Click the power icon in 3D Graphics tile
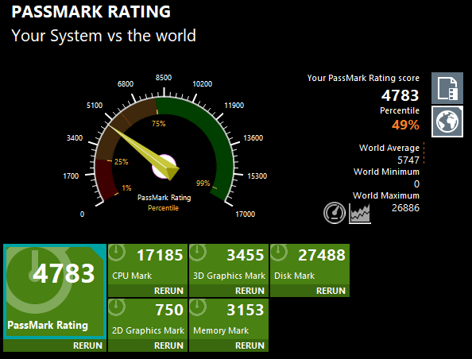Viewport: 472px width, 359px height. (x=198, y=252)
